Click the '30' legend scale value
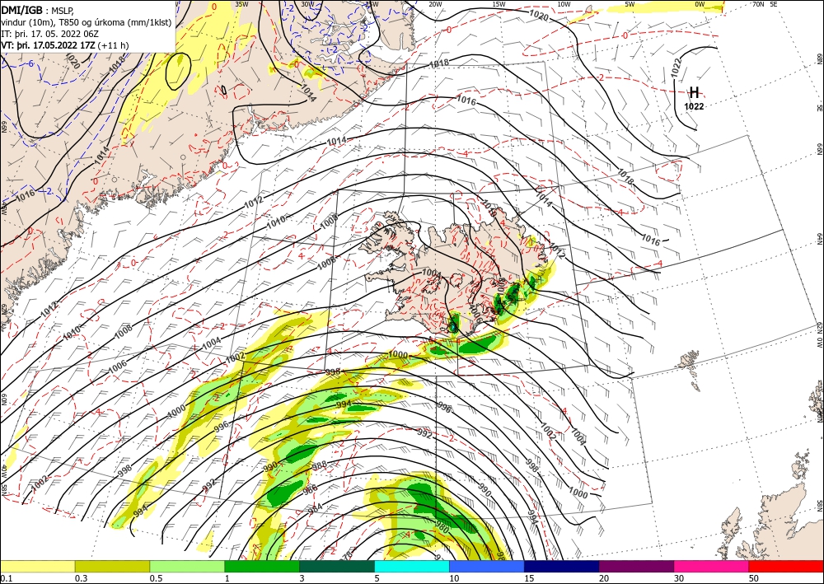 (x=679, y=577)
